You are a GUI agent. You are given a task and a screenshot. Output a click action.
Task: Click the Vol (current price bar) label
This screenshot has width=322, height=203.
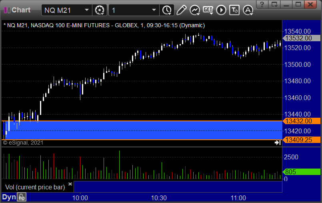(35, 187)
